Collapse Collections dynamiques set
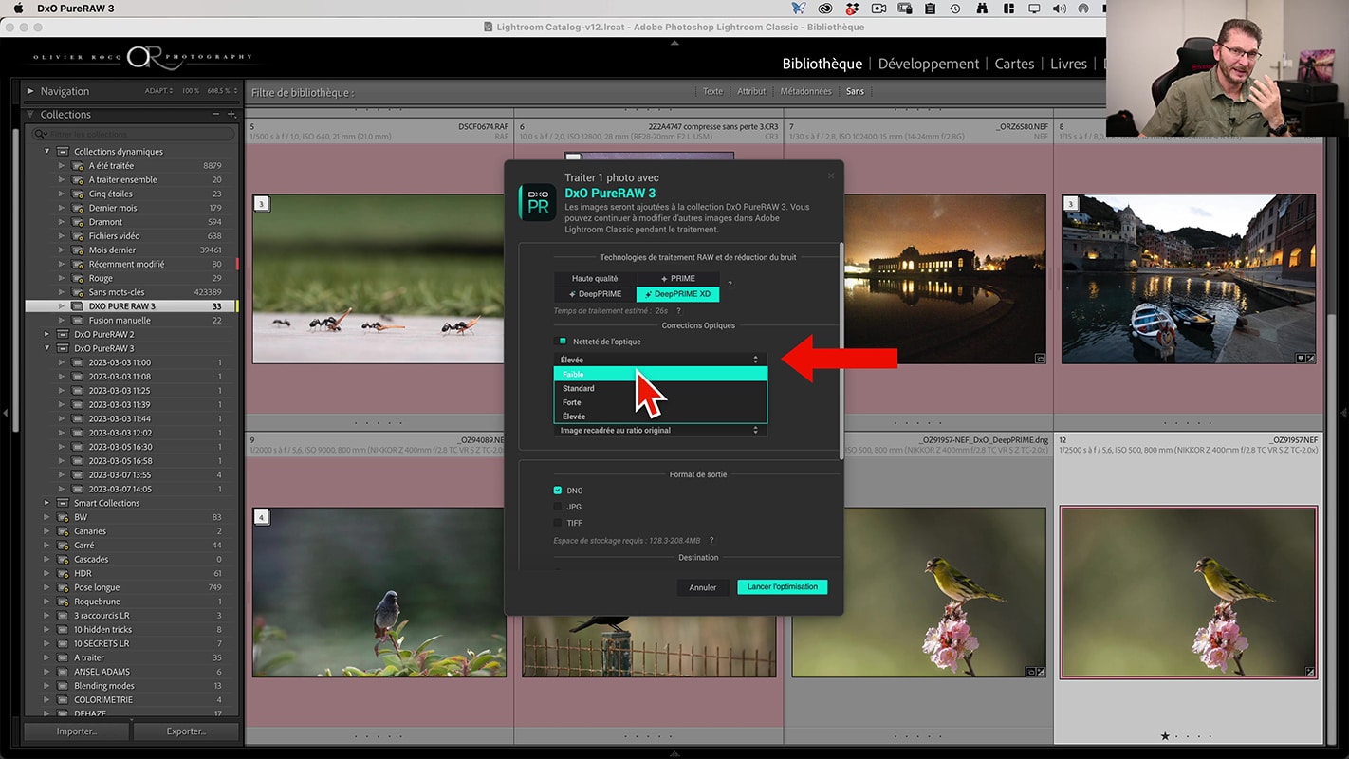The width and height of the screenshot is (1349, 759). click(46, 152)
